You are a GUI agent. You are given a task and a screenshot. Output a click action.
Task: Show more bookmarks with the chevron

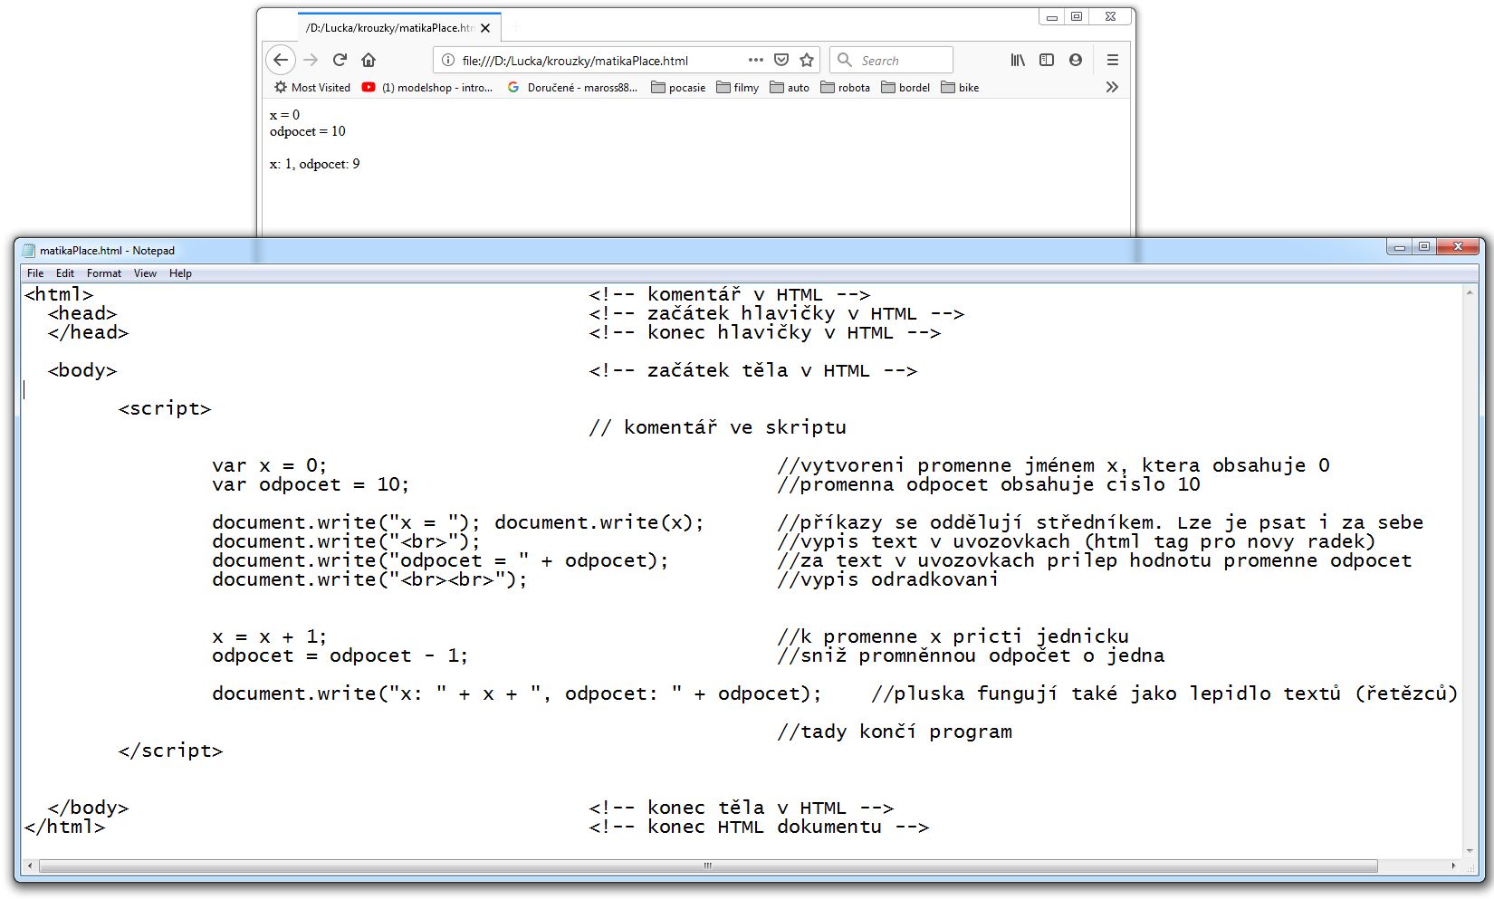1112,87
